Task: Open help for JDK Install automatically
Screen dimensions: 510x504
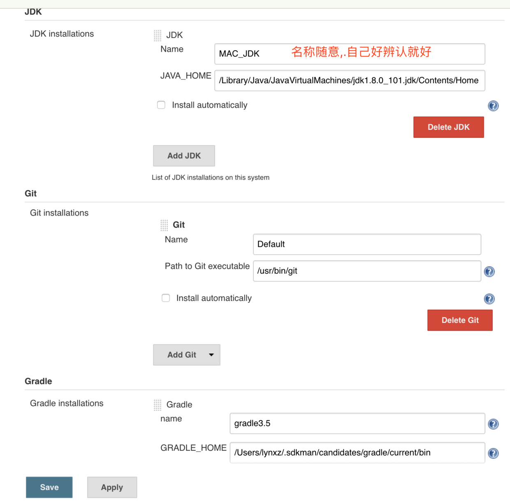Action: 493,106
